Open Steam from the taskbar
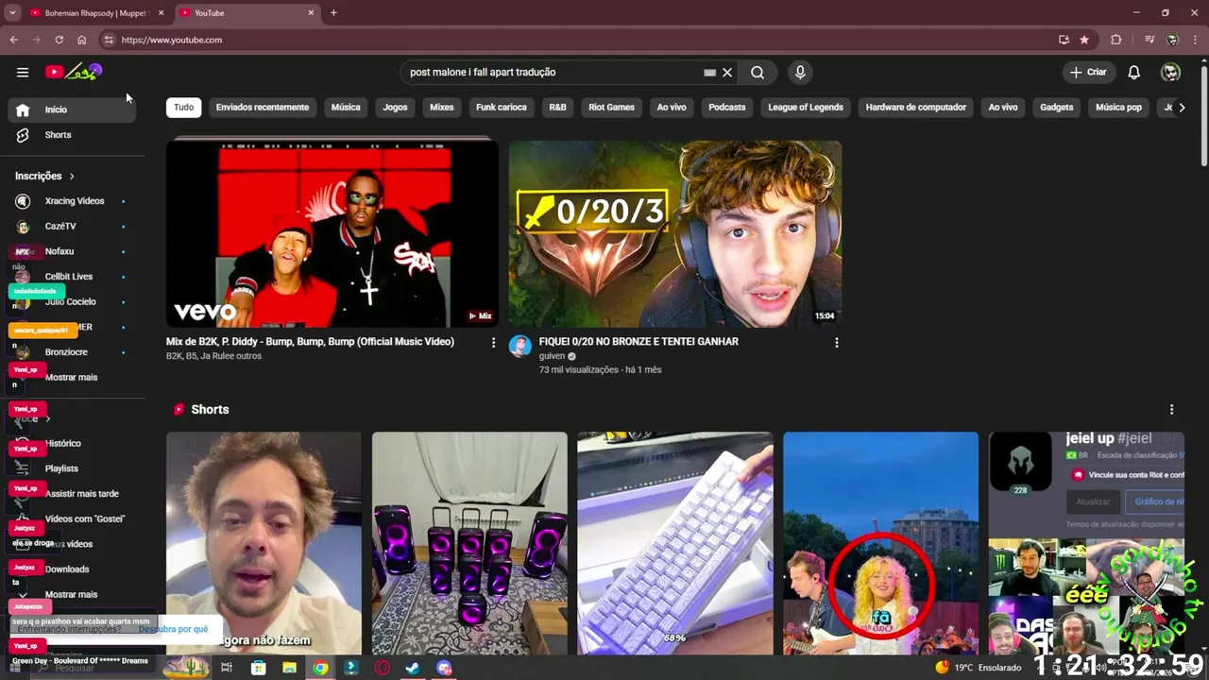Viewport: 1209px width, 680px height. [x=413, y=668]
